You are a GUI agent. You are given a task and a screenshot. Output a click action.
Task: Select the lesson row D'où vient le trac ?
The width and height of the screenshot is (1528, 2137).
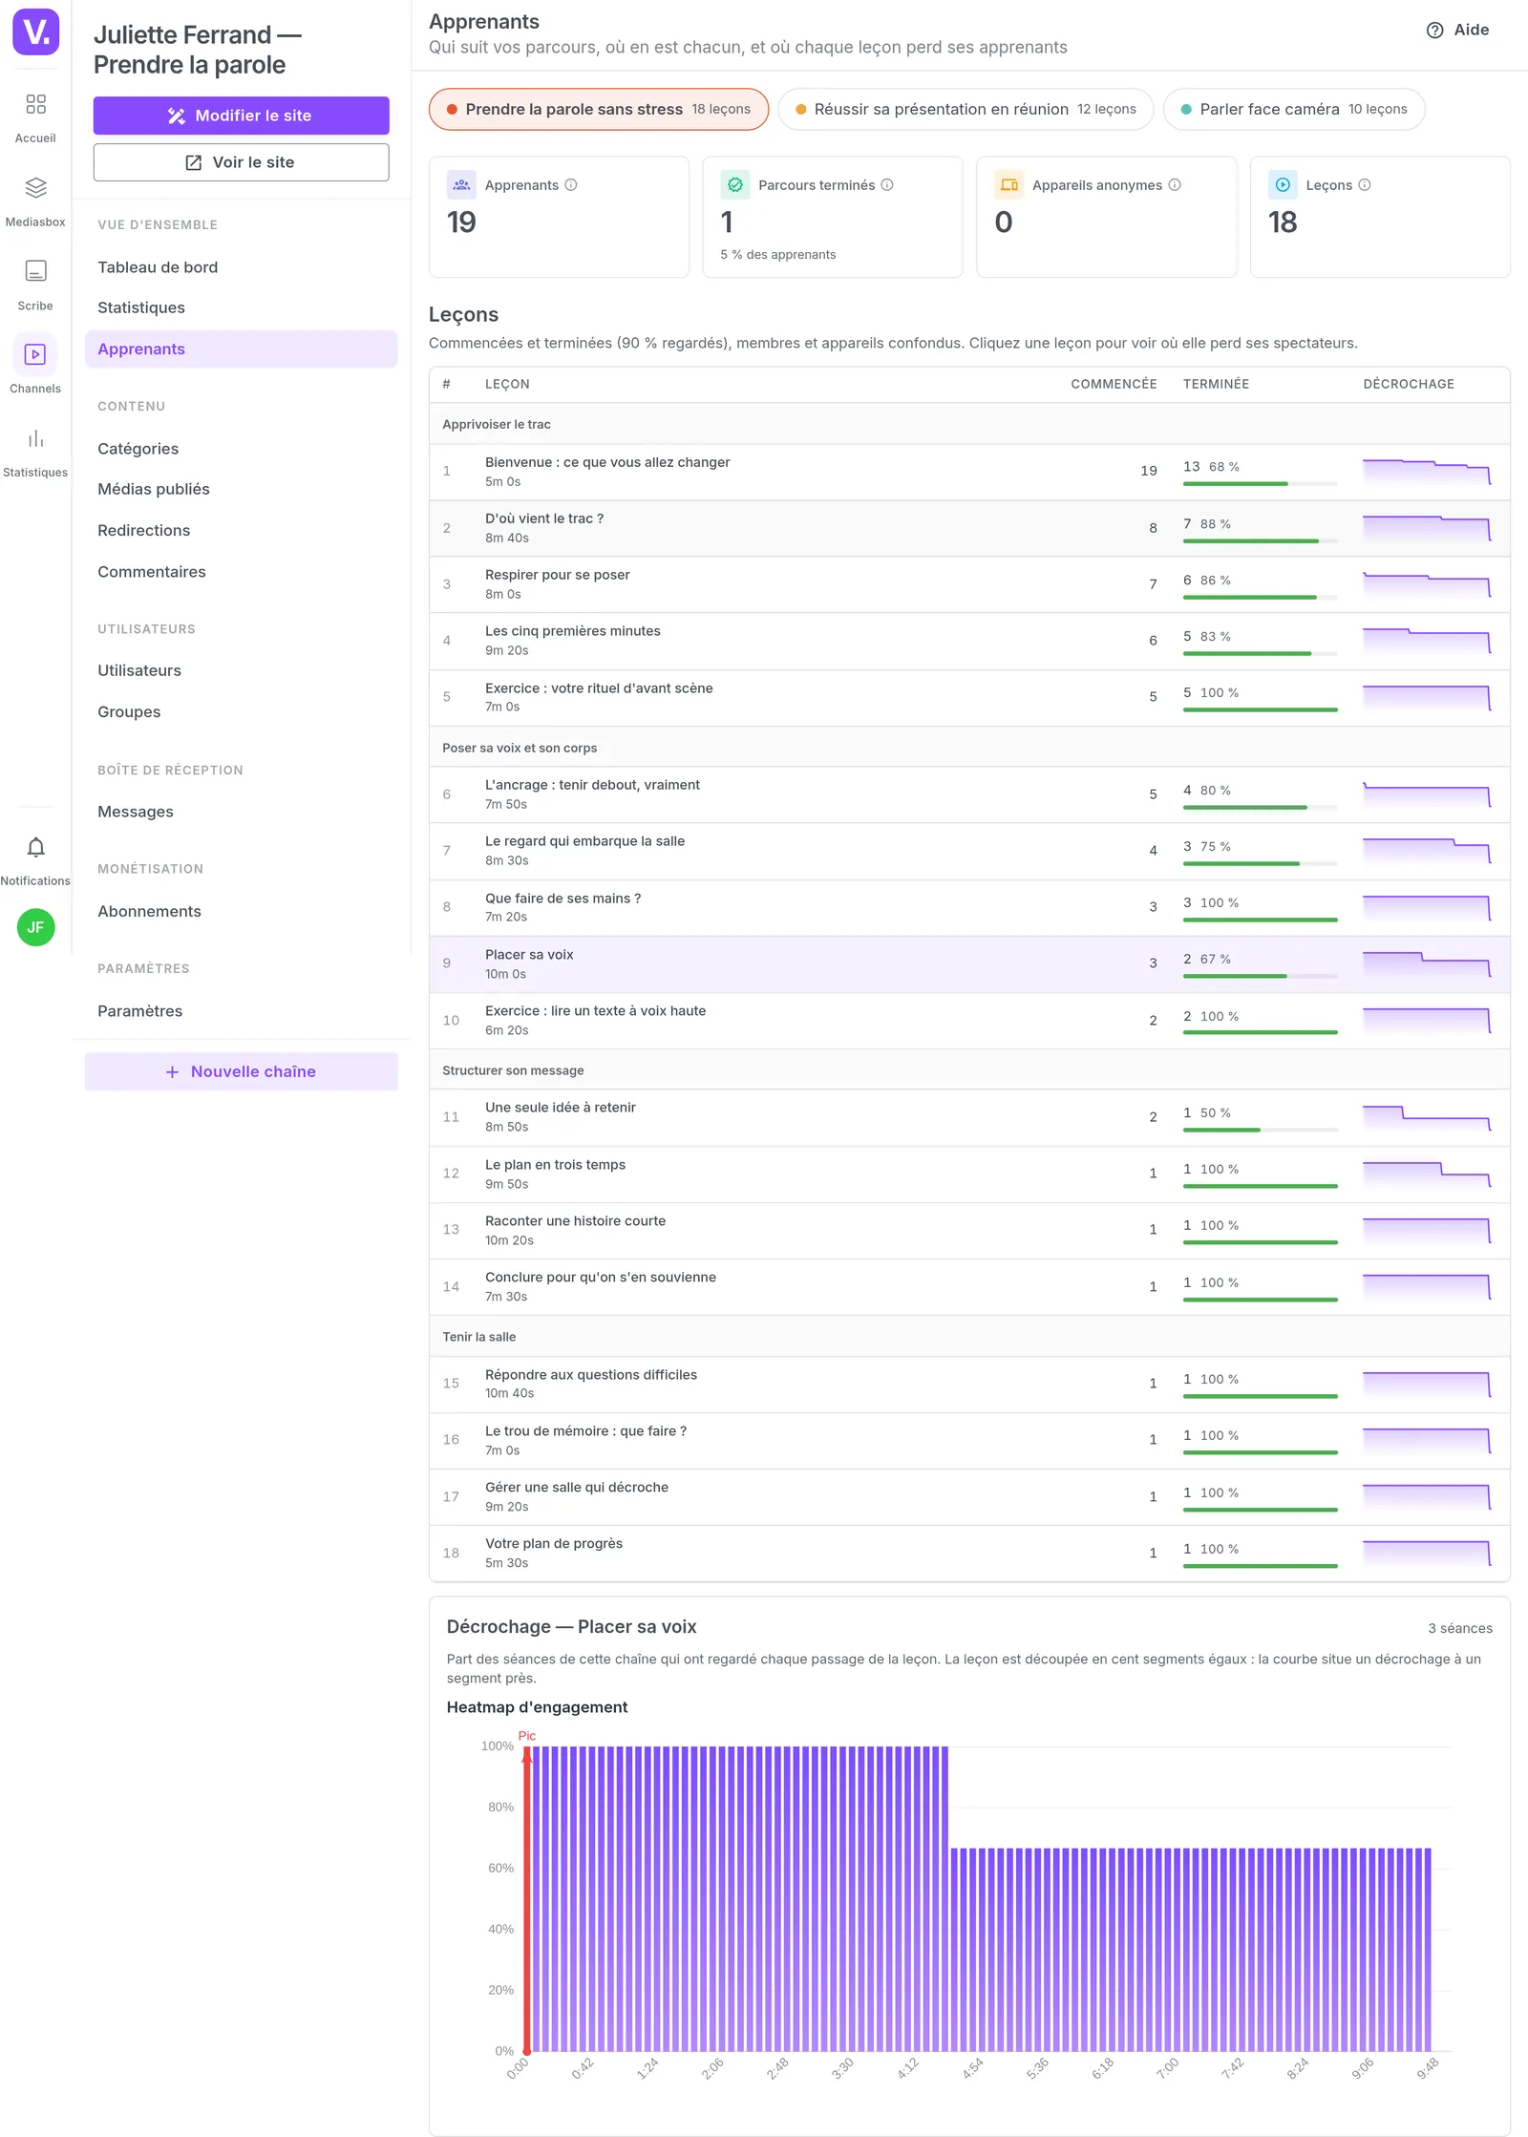969,528
